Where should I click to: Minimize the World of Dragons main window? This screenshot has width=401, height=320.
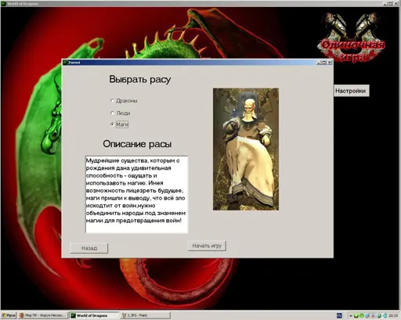tap(385, 4)
